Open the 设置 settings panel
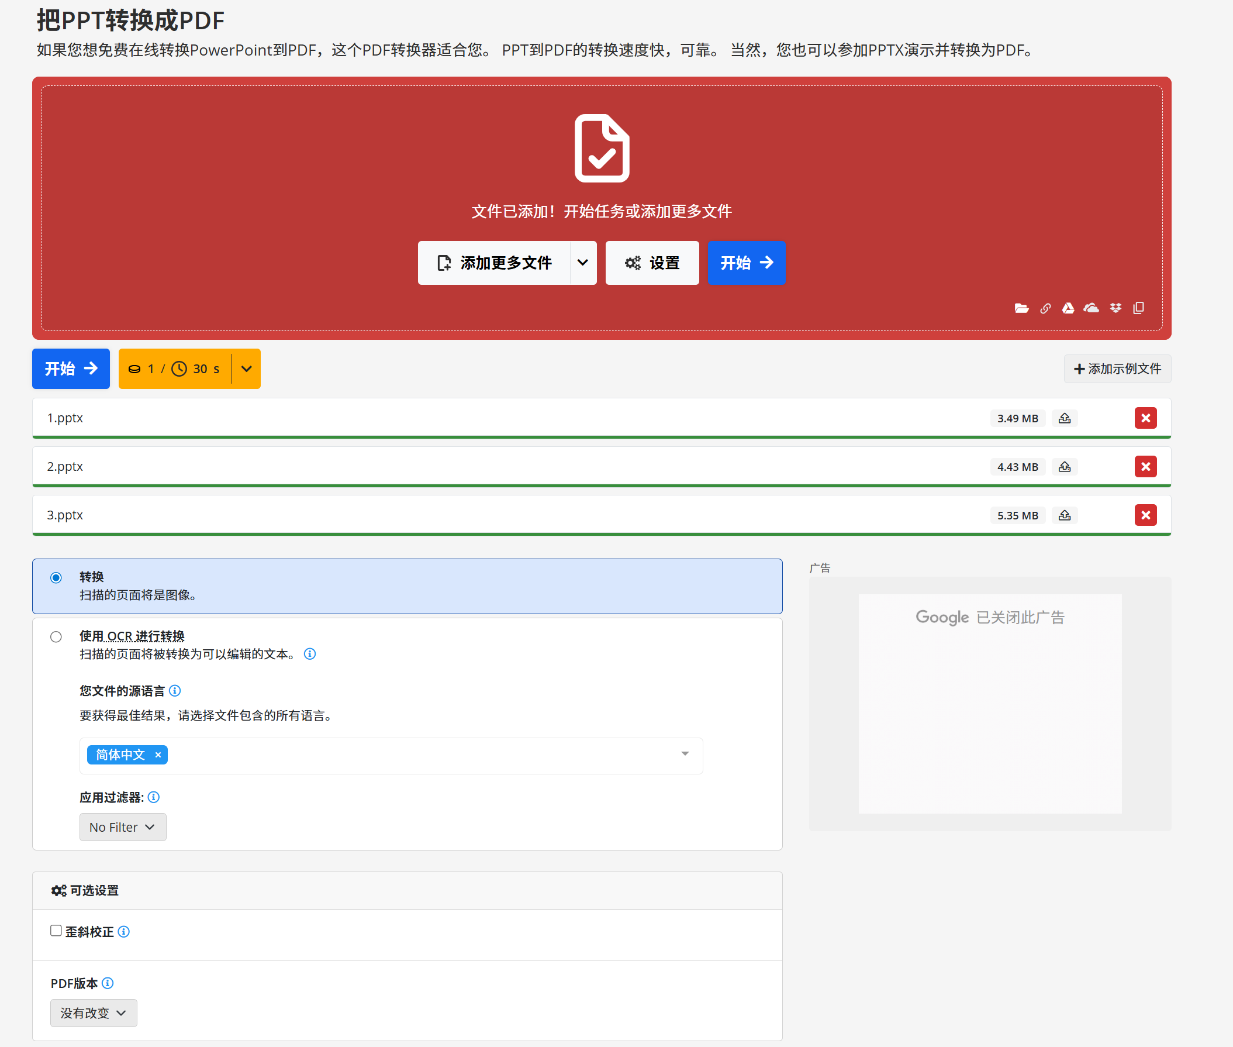1233x1047 pixels. coord(651,263)
